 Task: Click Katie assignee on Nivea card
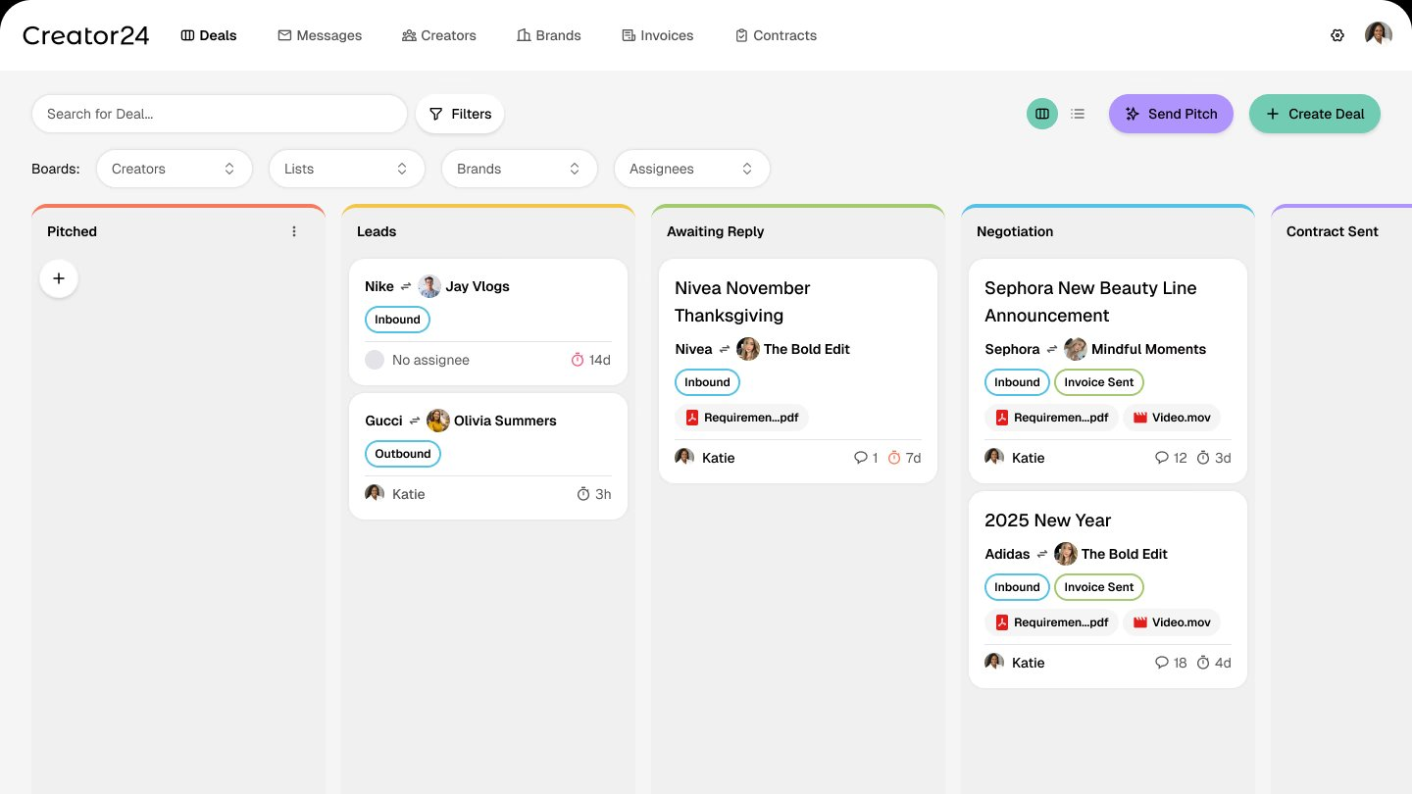[705, 458]
